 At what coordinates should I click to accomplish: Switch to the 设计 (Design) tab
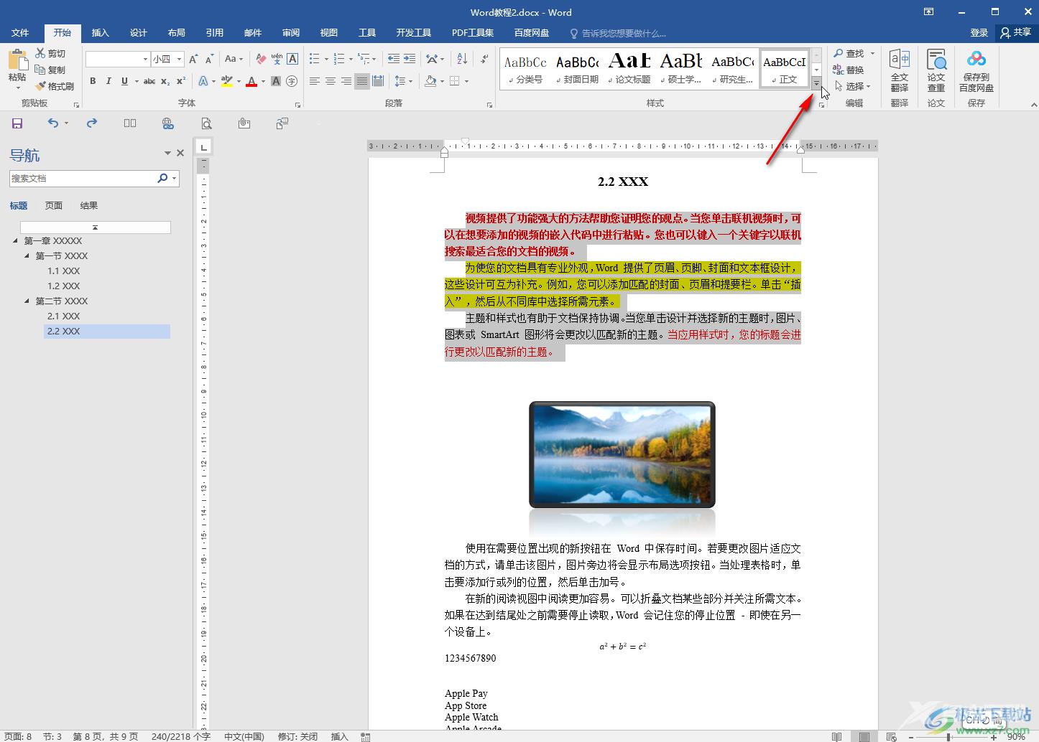(139, 33)
